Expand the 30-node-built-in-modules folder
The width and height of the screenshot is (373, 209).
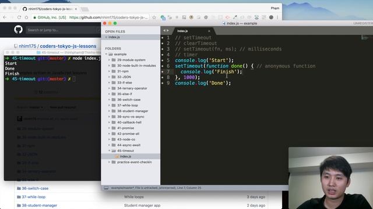(109, 66)
